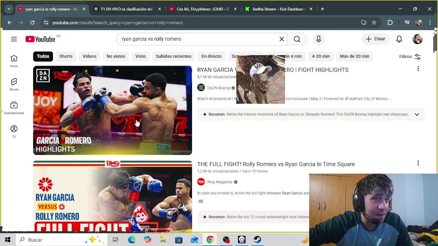The image size is (438, 246).
Task: Start voice search with the microphone
Action: (x=319, y=39)
